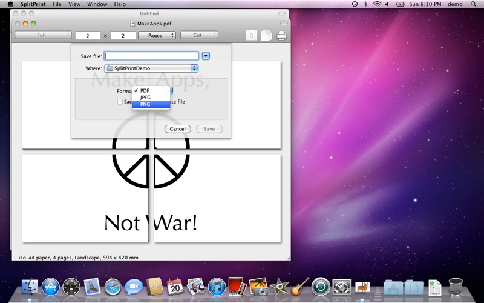Open the Help menu

tap(120, 4)
